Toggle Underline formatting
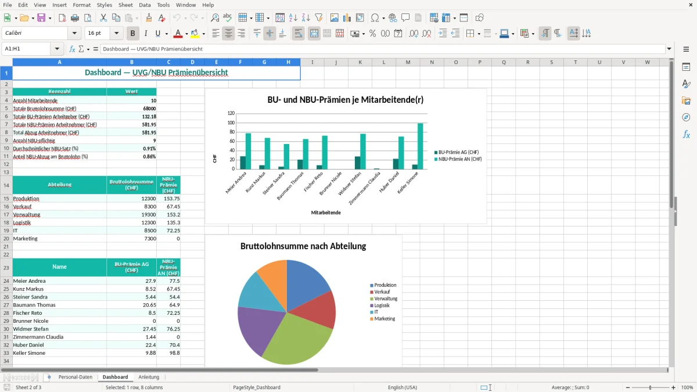The width and height of the screenshot is (697, 392). [x=158, y=34]
